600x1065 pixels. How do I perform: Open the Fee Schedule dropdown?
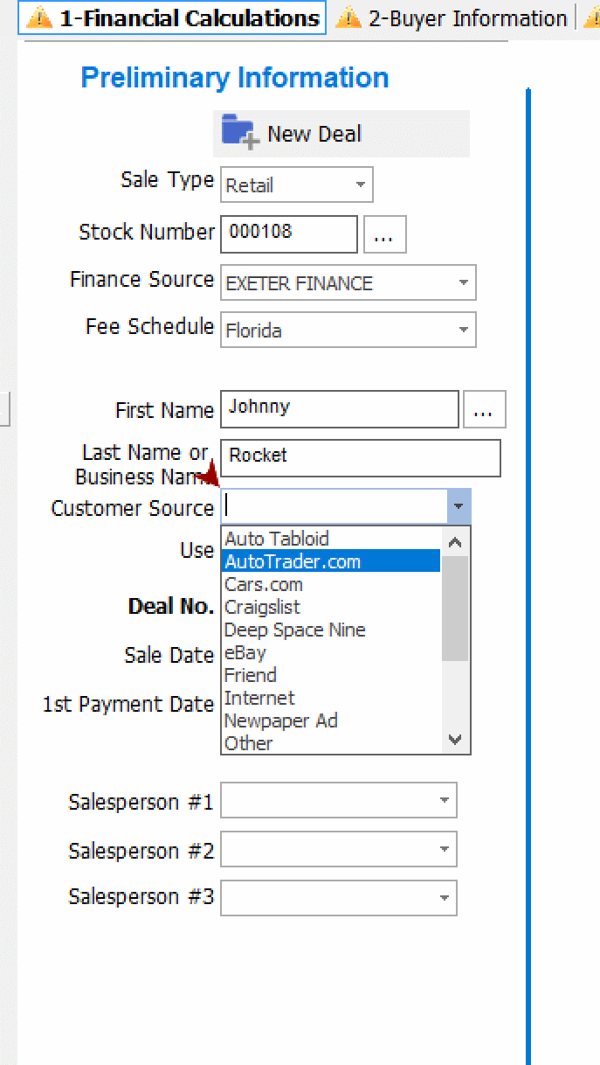pyautogui.click(x=464, y=330)
